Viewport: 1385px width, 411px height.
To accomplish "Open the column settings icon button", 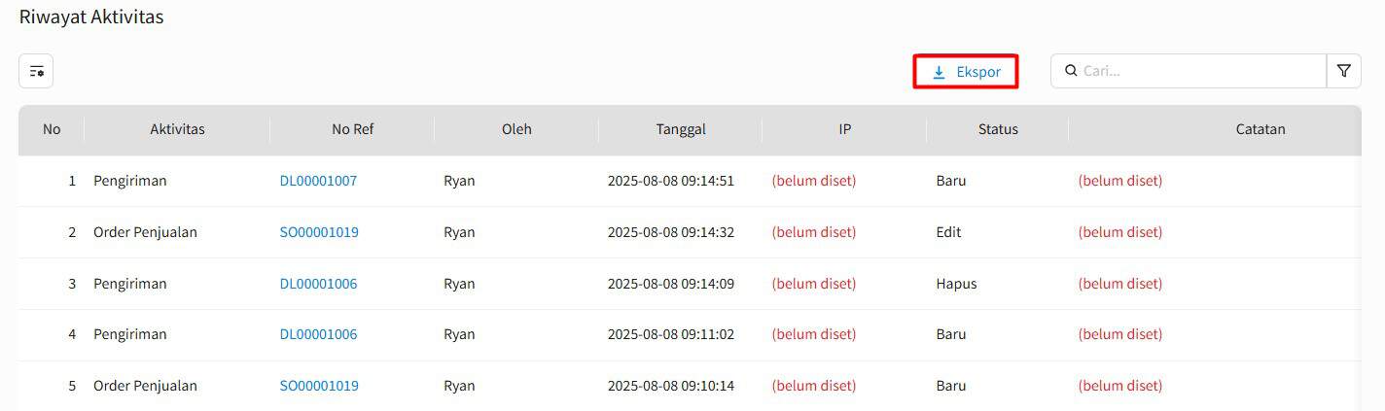I will point(36,71).
